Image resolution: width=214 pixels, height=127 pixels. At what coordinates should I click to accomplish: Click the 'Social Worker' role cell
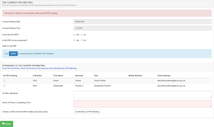[100, 81]
